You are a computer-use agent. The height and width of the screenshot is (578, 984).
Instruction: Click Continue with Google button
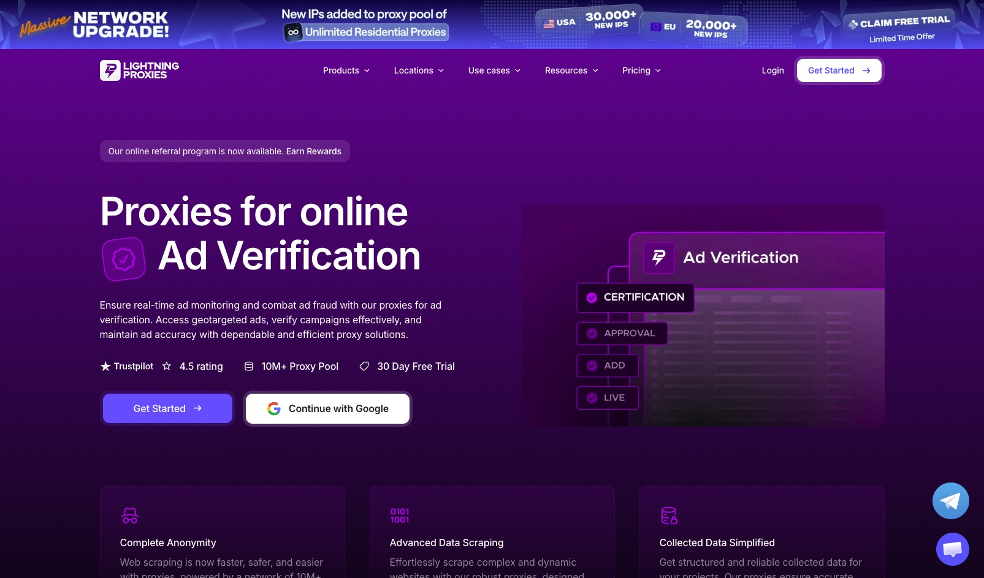coord(327,408)
